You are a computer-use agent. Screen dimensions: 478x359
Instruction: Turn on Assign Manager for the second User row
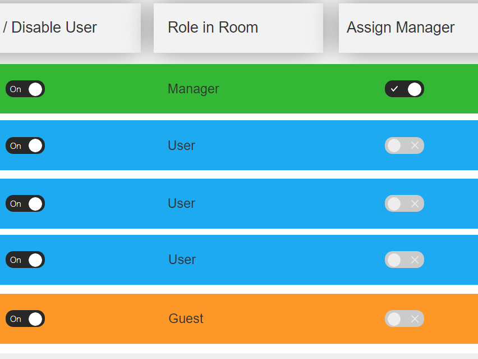[x=404, y=203]
